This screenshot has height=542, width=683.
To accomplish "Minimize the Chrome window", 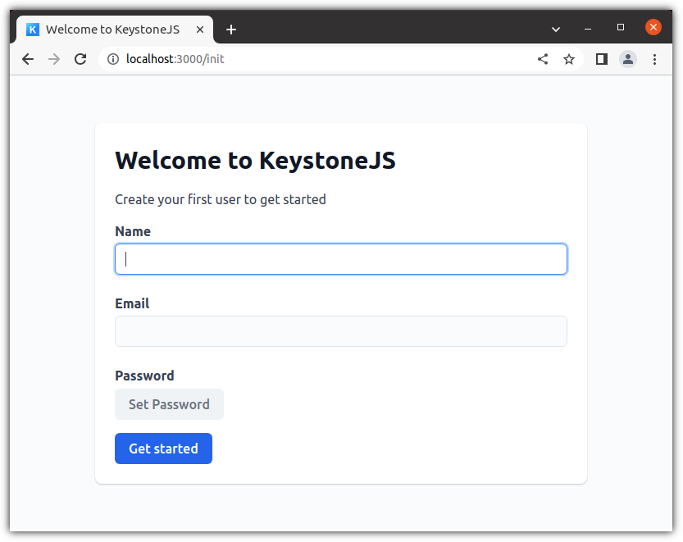I will coord(588,29).
